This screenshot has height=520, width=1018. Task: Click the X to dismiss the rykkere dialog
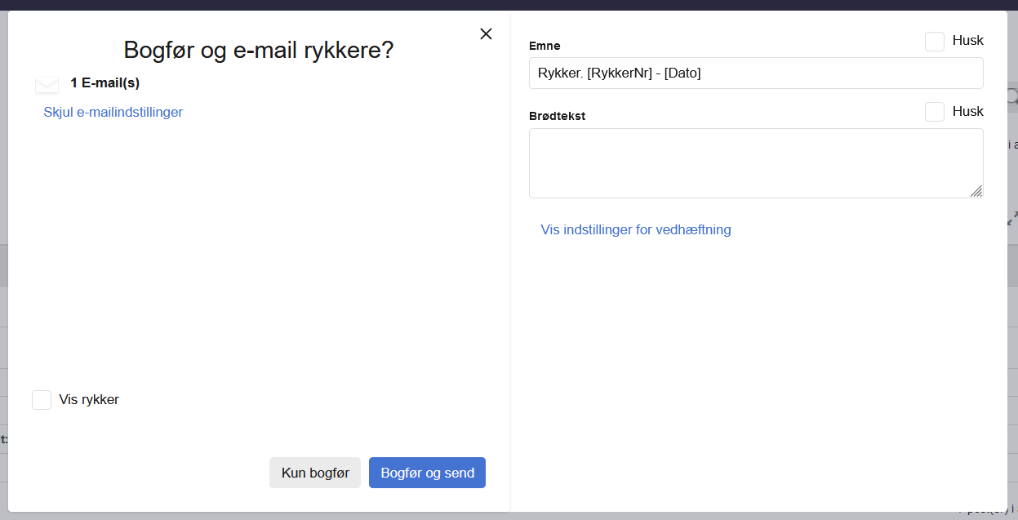point(486,33)
